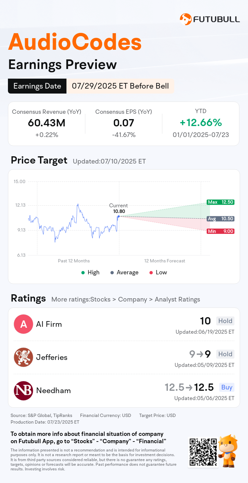
Task: Click the Hold tag beside Jefferies
Action: (225, 354)
